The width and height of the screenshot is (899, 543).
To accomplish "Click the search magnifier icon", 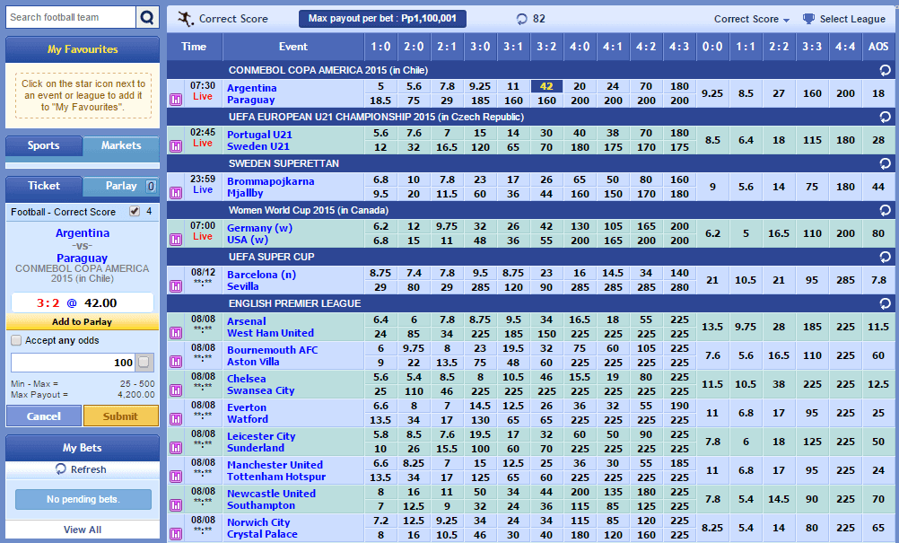I will click(x=147, y=17).
